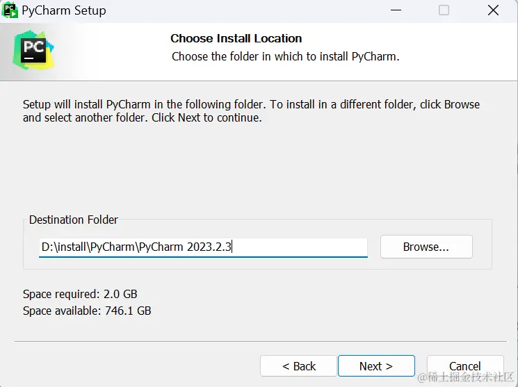518x387 pixels.
Task: Close the PyCharm Setup window
Action: tap(493, 10)
